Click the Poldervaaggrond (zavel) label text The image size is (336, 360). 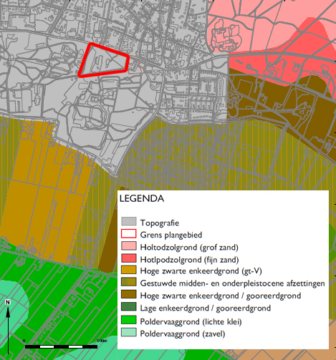pyautogui.click(x=183, y=334)
